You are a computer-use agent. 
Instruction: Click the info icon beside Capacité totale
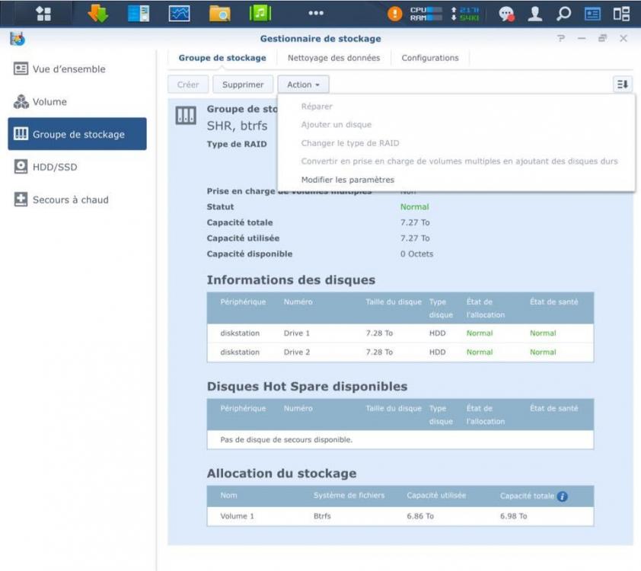click(x=563, y=496)
